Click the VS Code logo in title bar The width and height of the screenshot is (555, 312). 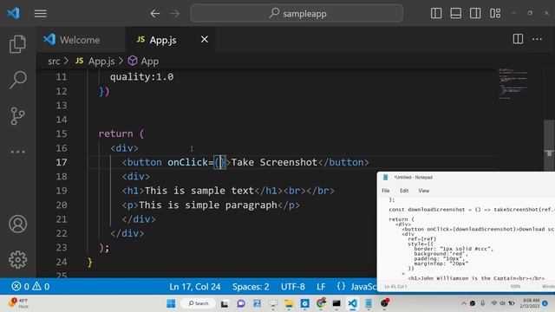pos(14,14)
